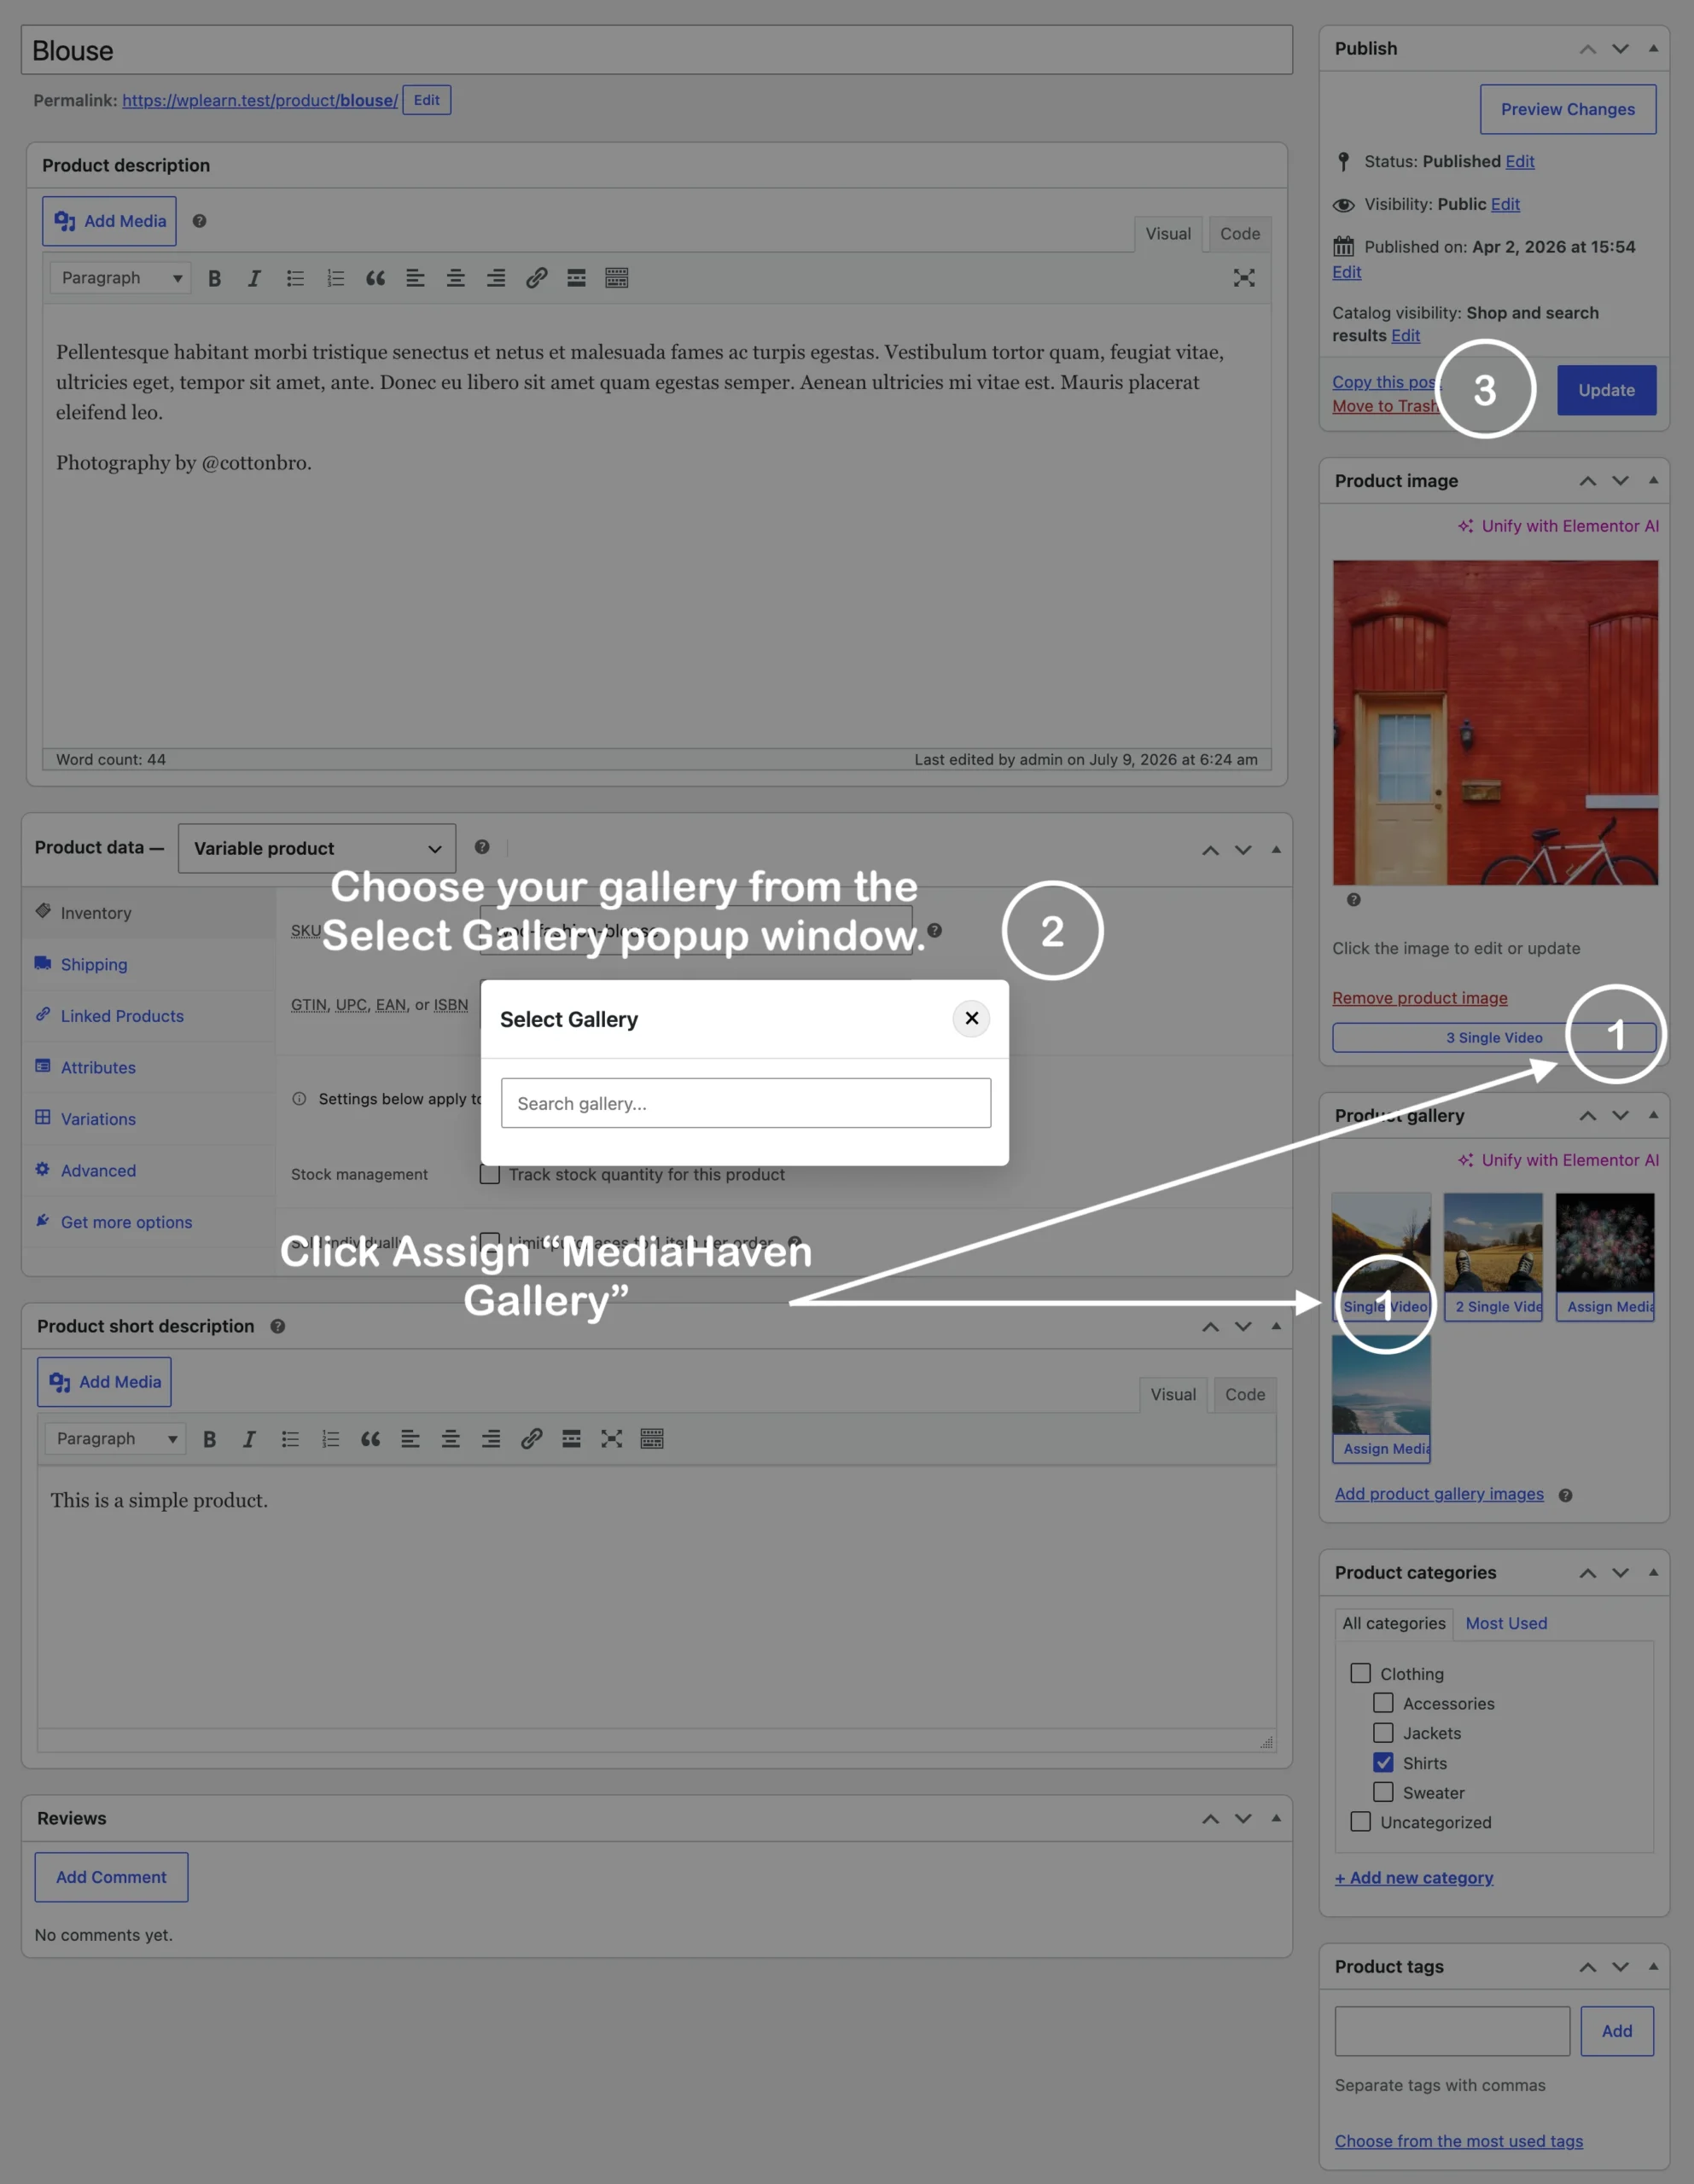Click Remove product image link
Viewport: 1694px width, 2184px height.
point(1419,998)
